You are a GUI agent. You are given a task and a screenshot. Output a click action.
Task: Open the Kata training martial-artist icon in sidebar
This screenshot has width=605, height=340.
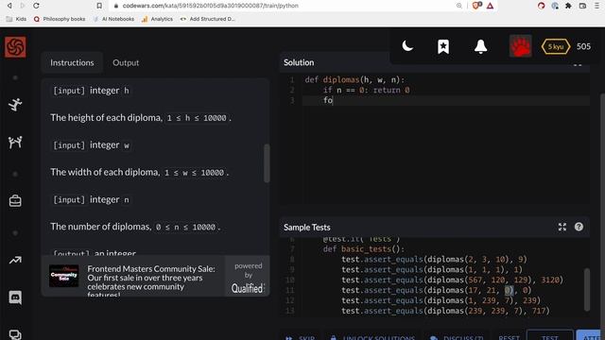tap(15, 105)
